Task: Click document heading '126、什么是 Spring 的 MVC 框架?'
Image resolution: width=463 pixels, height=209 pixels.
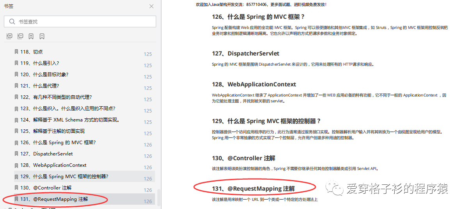Action: [x=258, y=16]
